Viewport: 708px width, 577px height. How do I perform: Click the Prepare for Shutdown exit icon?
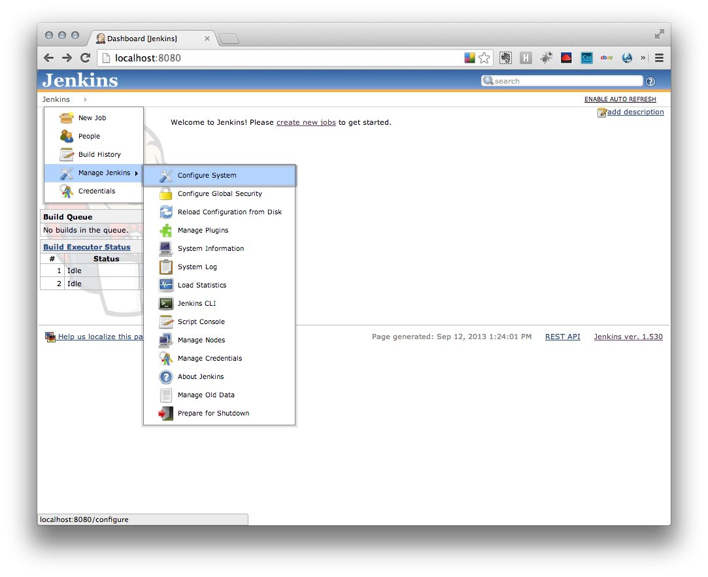[x=165, y=413]
